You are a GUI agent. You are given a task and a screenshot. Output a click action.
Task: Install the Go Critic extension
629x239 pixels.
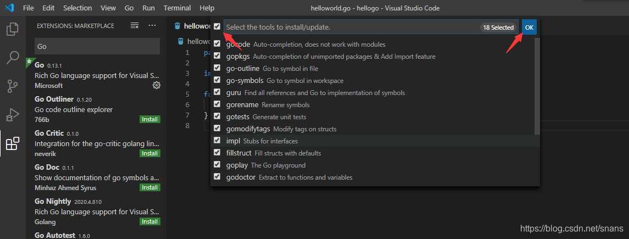[150, 154]
